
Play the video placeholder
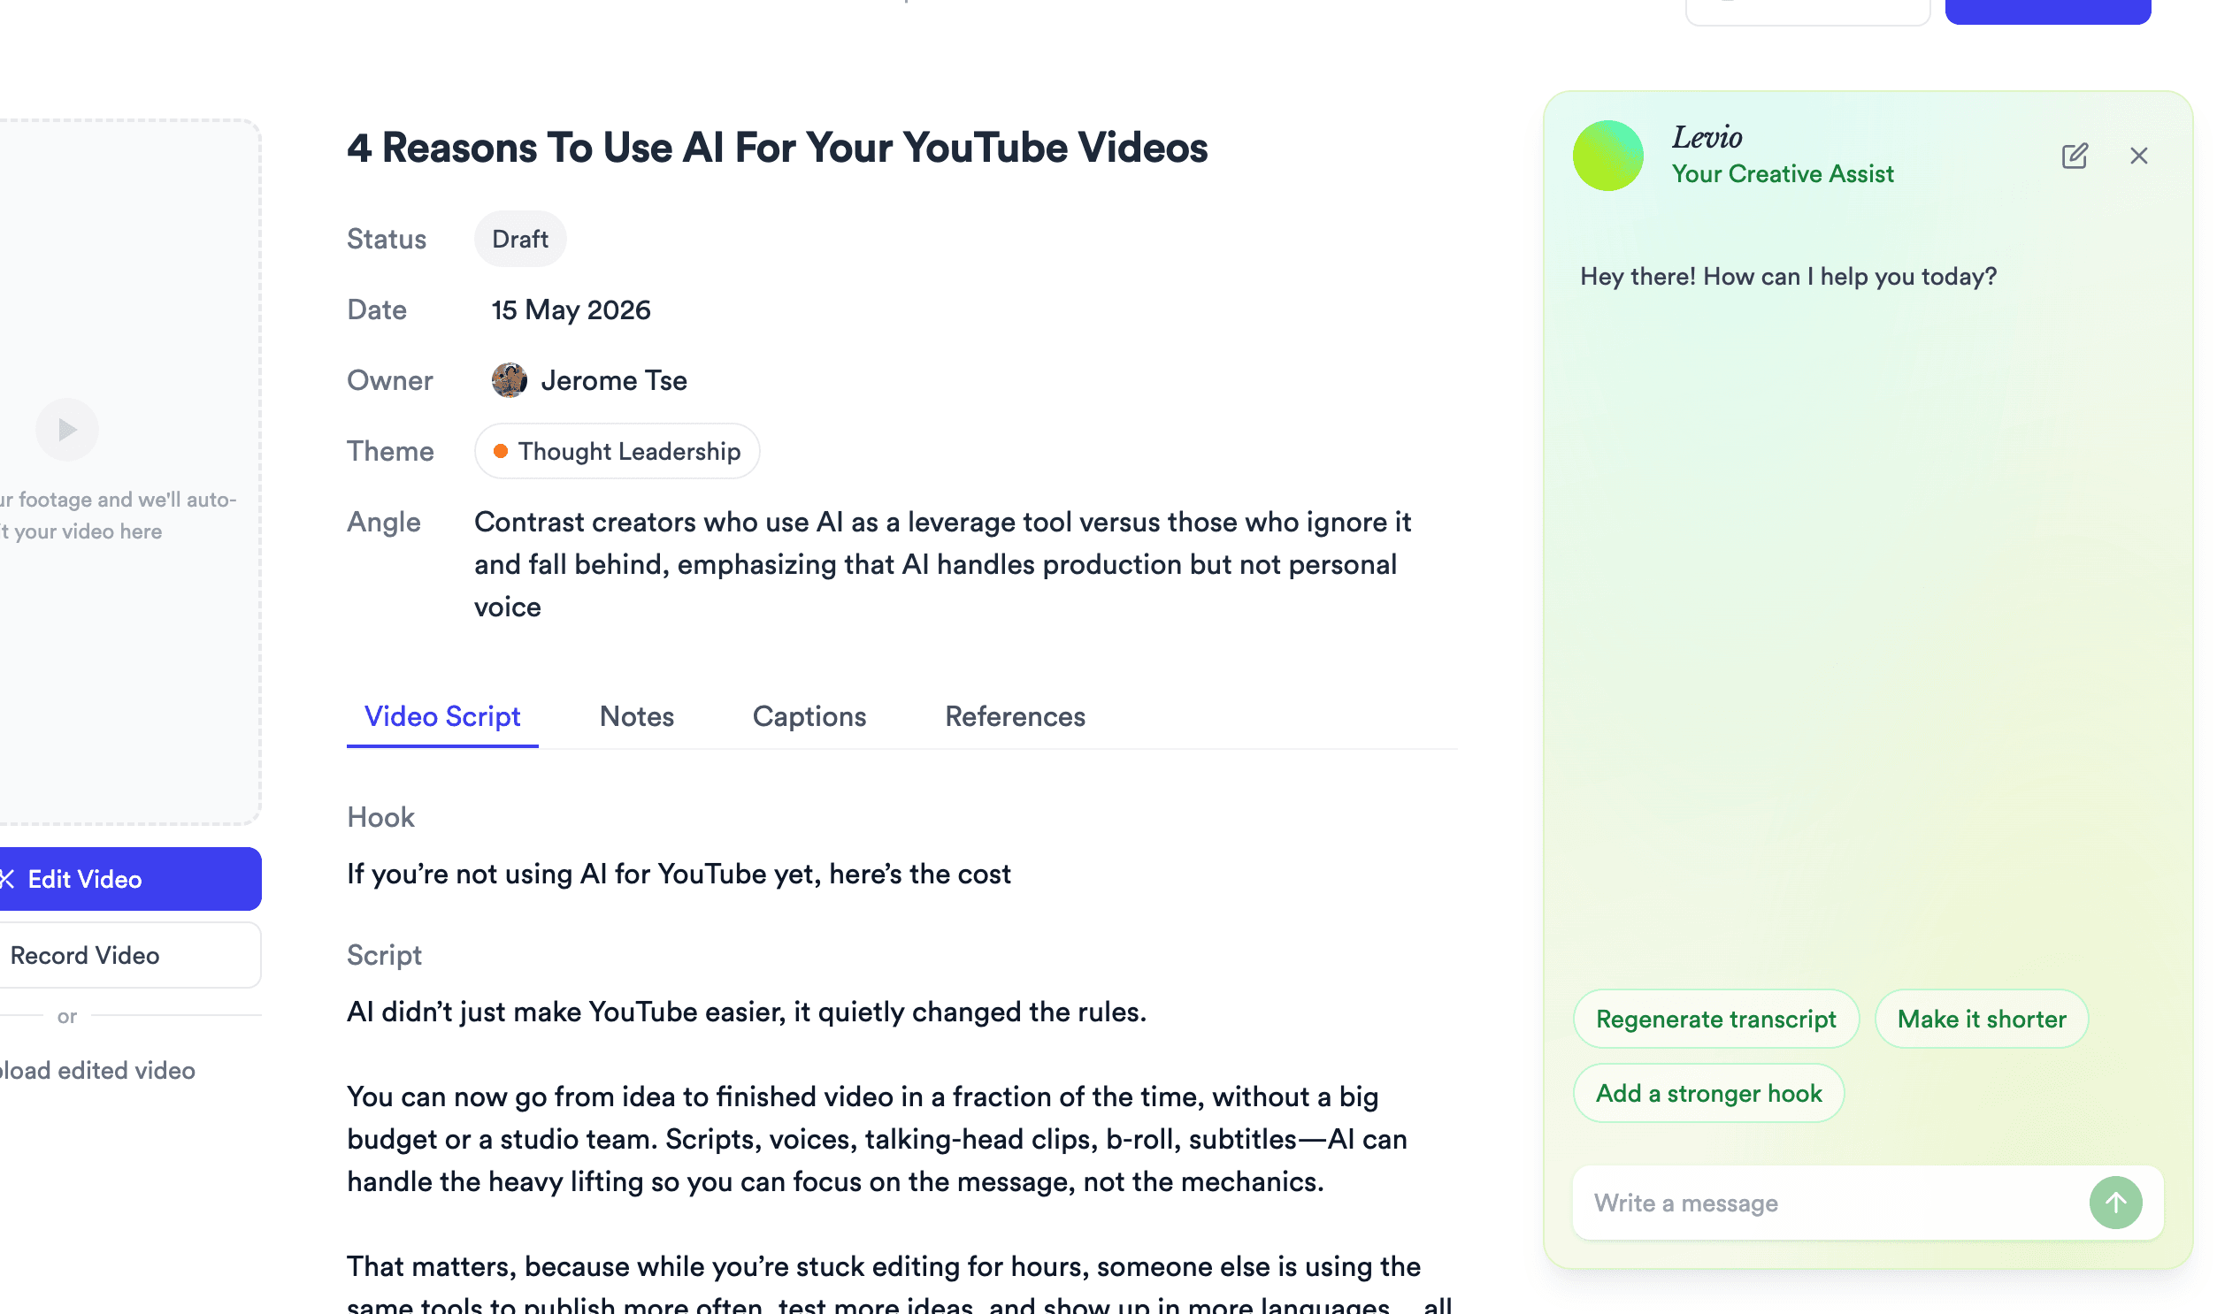coord(66,429)
